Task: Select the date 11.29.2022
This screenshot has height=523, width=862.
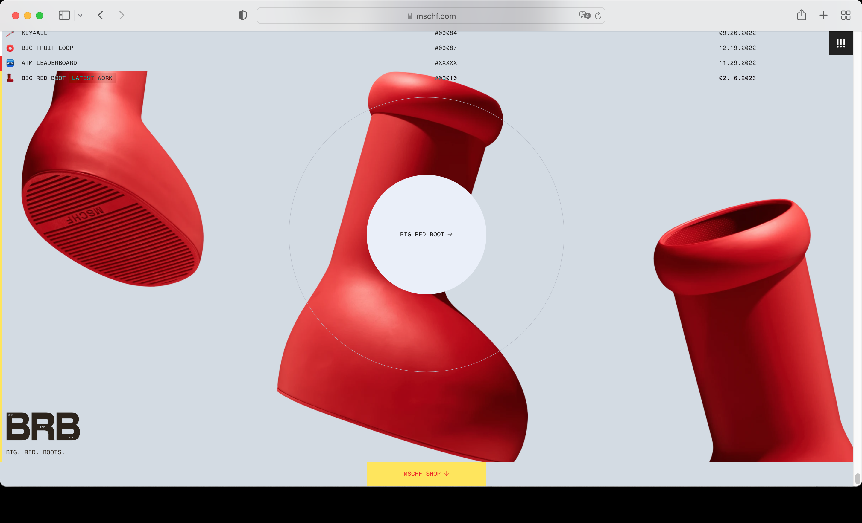Action: [x=737, y=63]
